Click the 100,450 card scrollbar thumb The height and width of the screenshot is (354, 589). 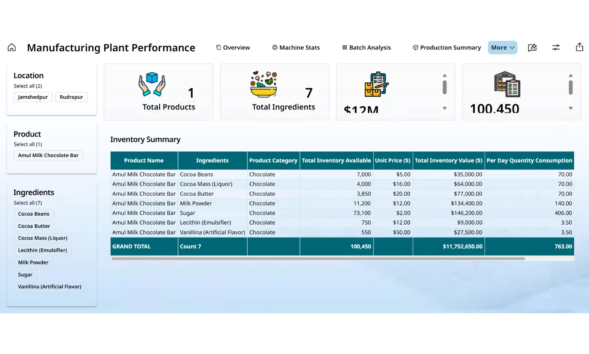[x=571, y=88]
